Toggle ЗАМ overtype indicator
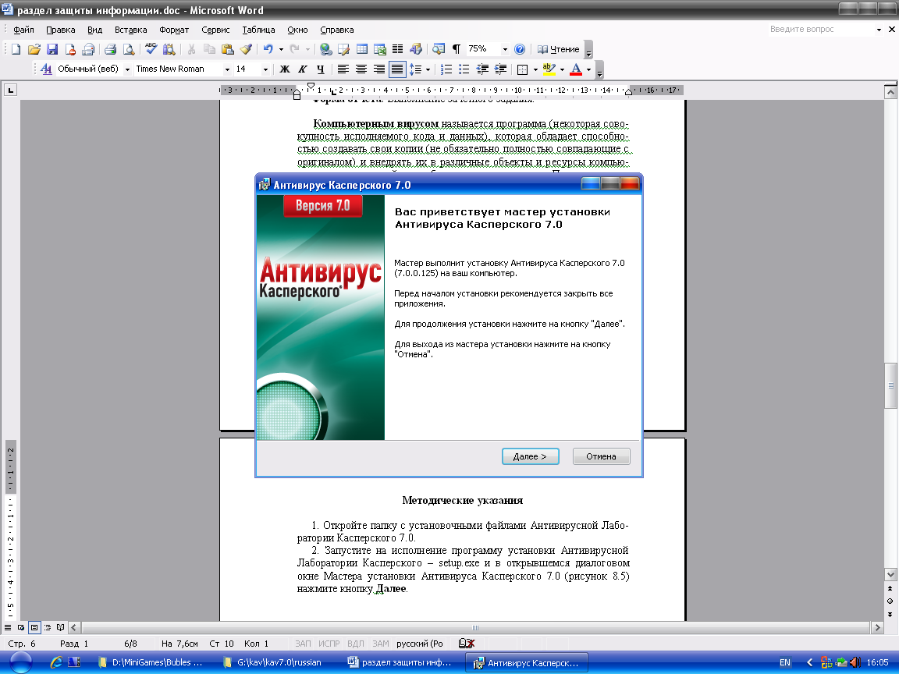 click(x=380, y=644)
